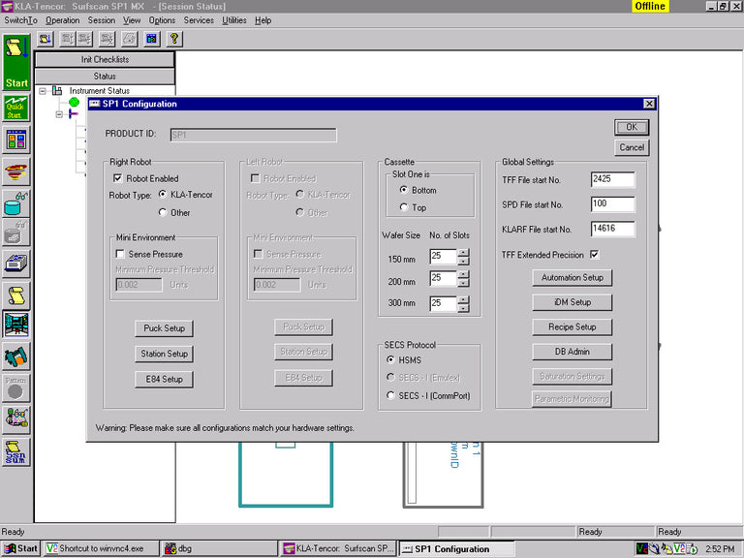Decrease 200 mm slot count spinner down
Screen dimensions: 744x558
tap(464, 283)
